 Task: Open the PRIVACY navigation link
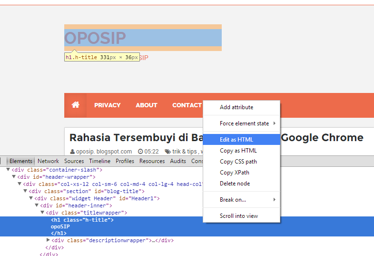[x=108, y=105]
